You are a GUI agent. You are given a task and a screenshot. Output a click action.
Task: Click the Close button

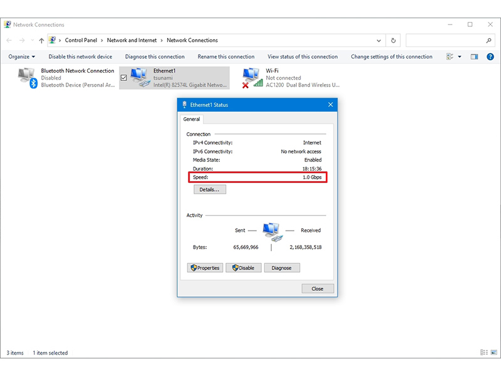point(318,288)
